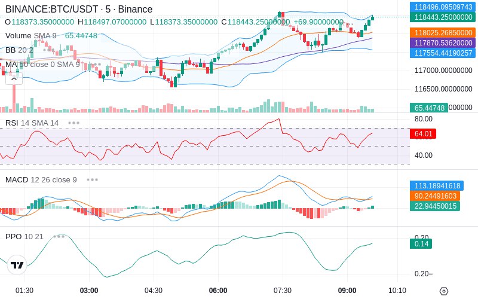
Task: Open RSI indicator more options dots
Action: tap(73, 123)
